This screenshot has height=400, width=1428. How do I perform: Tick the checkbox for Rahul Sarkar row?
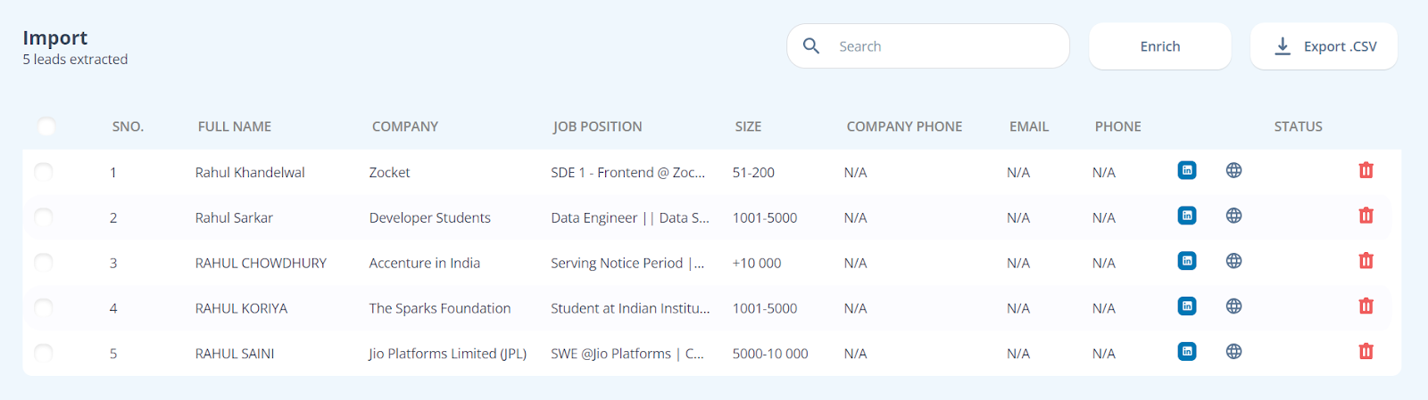point(43,216)
